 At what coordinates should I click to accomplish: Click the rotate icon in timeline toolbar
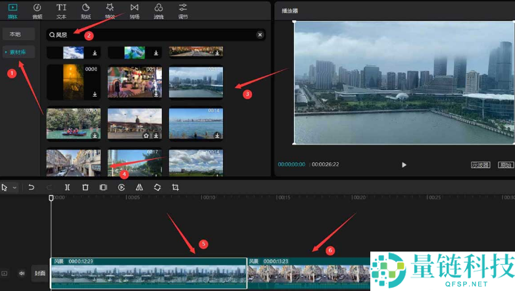(157, 187)
